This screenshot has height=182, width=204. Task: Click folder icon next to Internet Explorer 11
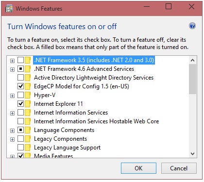28,104
